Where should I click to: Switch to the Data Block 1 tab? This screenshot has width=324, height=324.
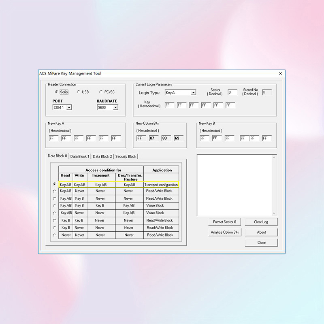80,157
